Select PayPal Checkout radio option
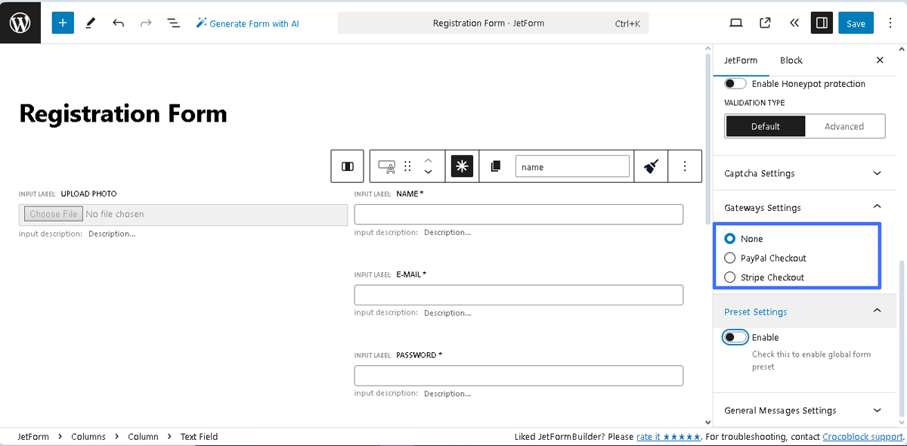The height and width of the screenshot is (446, 907). pos(729,258)
